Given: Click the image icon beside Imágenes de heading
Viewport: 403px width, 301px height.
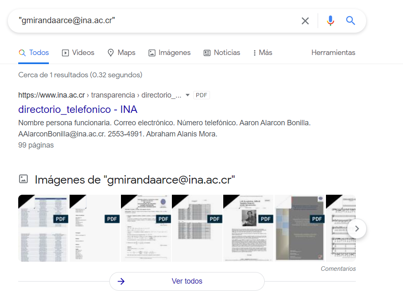Looking at the screenshot, I should [23, 179].
